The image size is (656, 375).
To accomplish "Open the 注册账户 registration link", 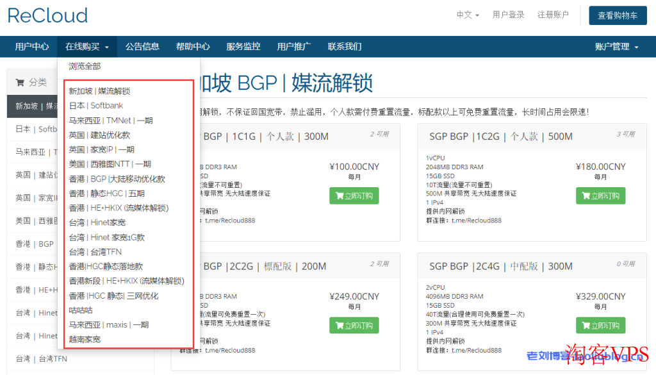I will 553,15.
